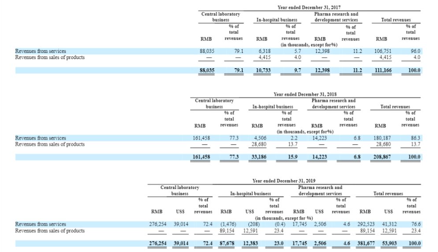Select the (0.4) negative percentage
This screenshot has width=438, height=252.
280,224
